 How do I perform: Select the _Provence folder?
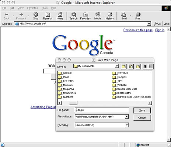pos(121,73)
